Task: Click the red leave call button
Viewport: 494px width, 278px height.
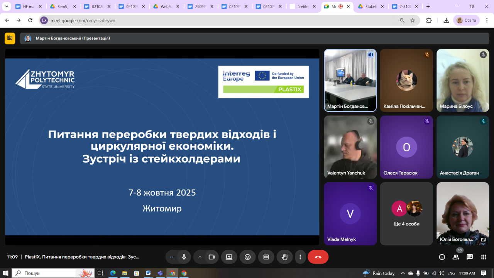Action: pyautogui.click(x=318, y=257)
